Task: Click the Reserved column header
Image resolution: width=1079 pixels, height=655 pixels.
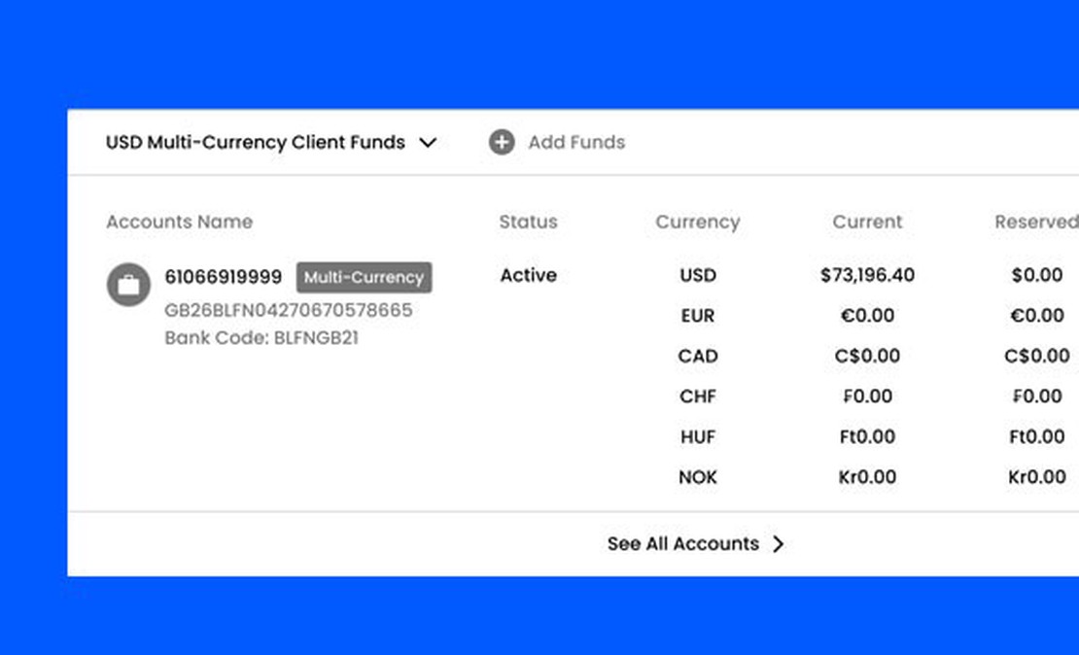Action: (x=1035, y=222)
